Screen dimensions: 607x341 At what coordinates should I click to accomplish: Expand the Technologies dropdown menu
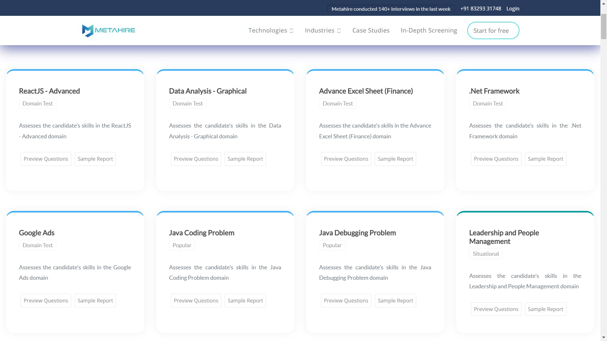271,31
